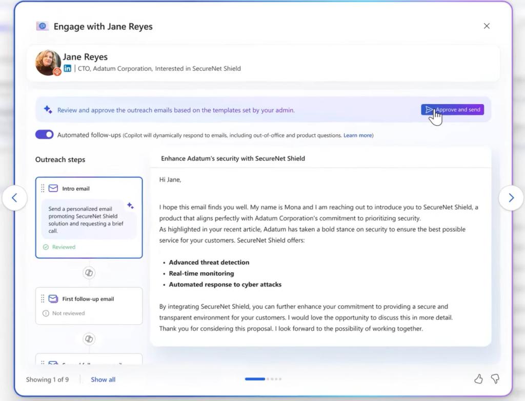Screen dimensions: 525x401
Task: Click 'Automated response to cyber attacks' bullet
Action: pos(225,285)
